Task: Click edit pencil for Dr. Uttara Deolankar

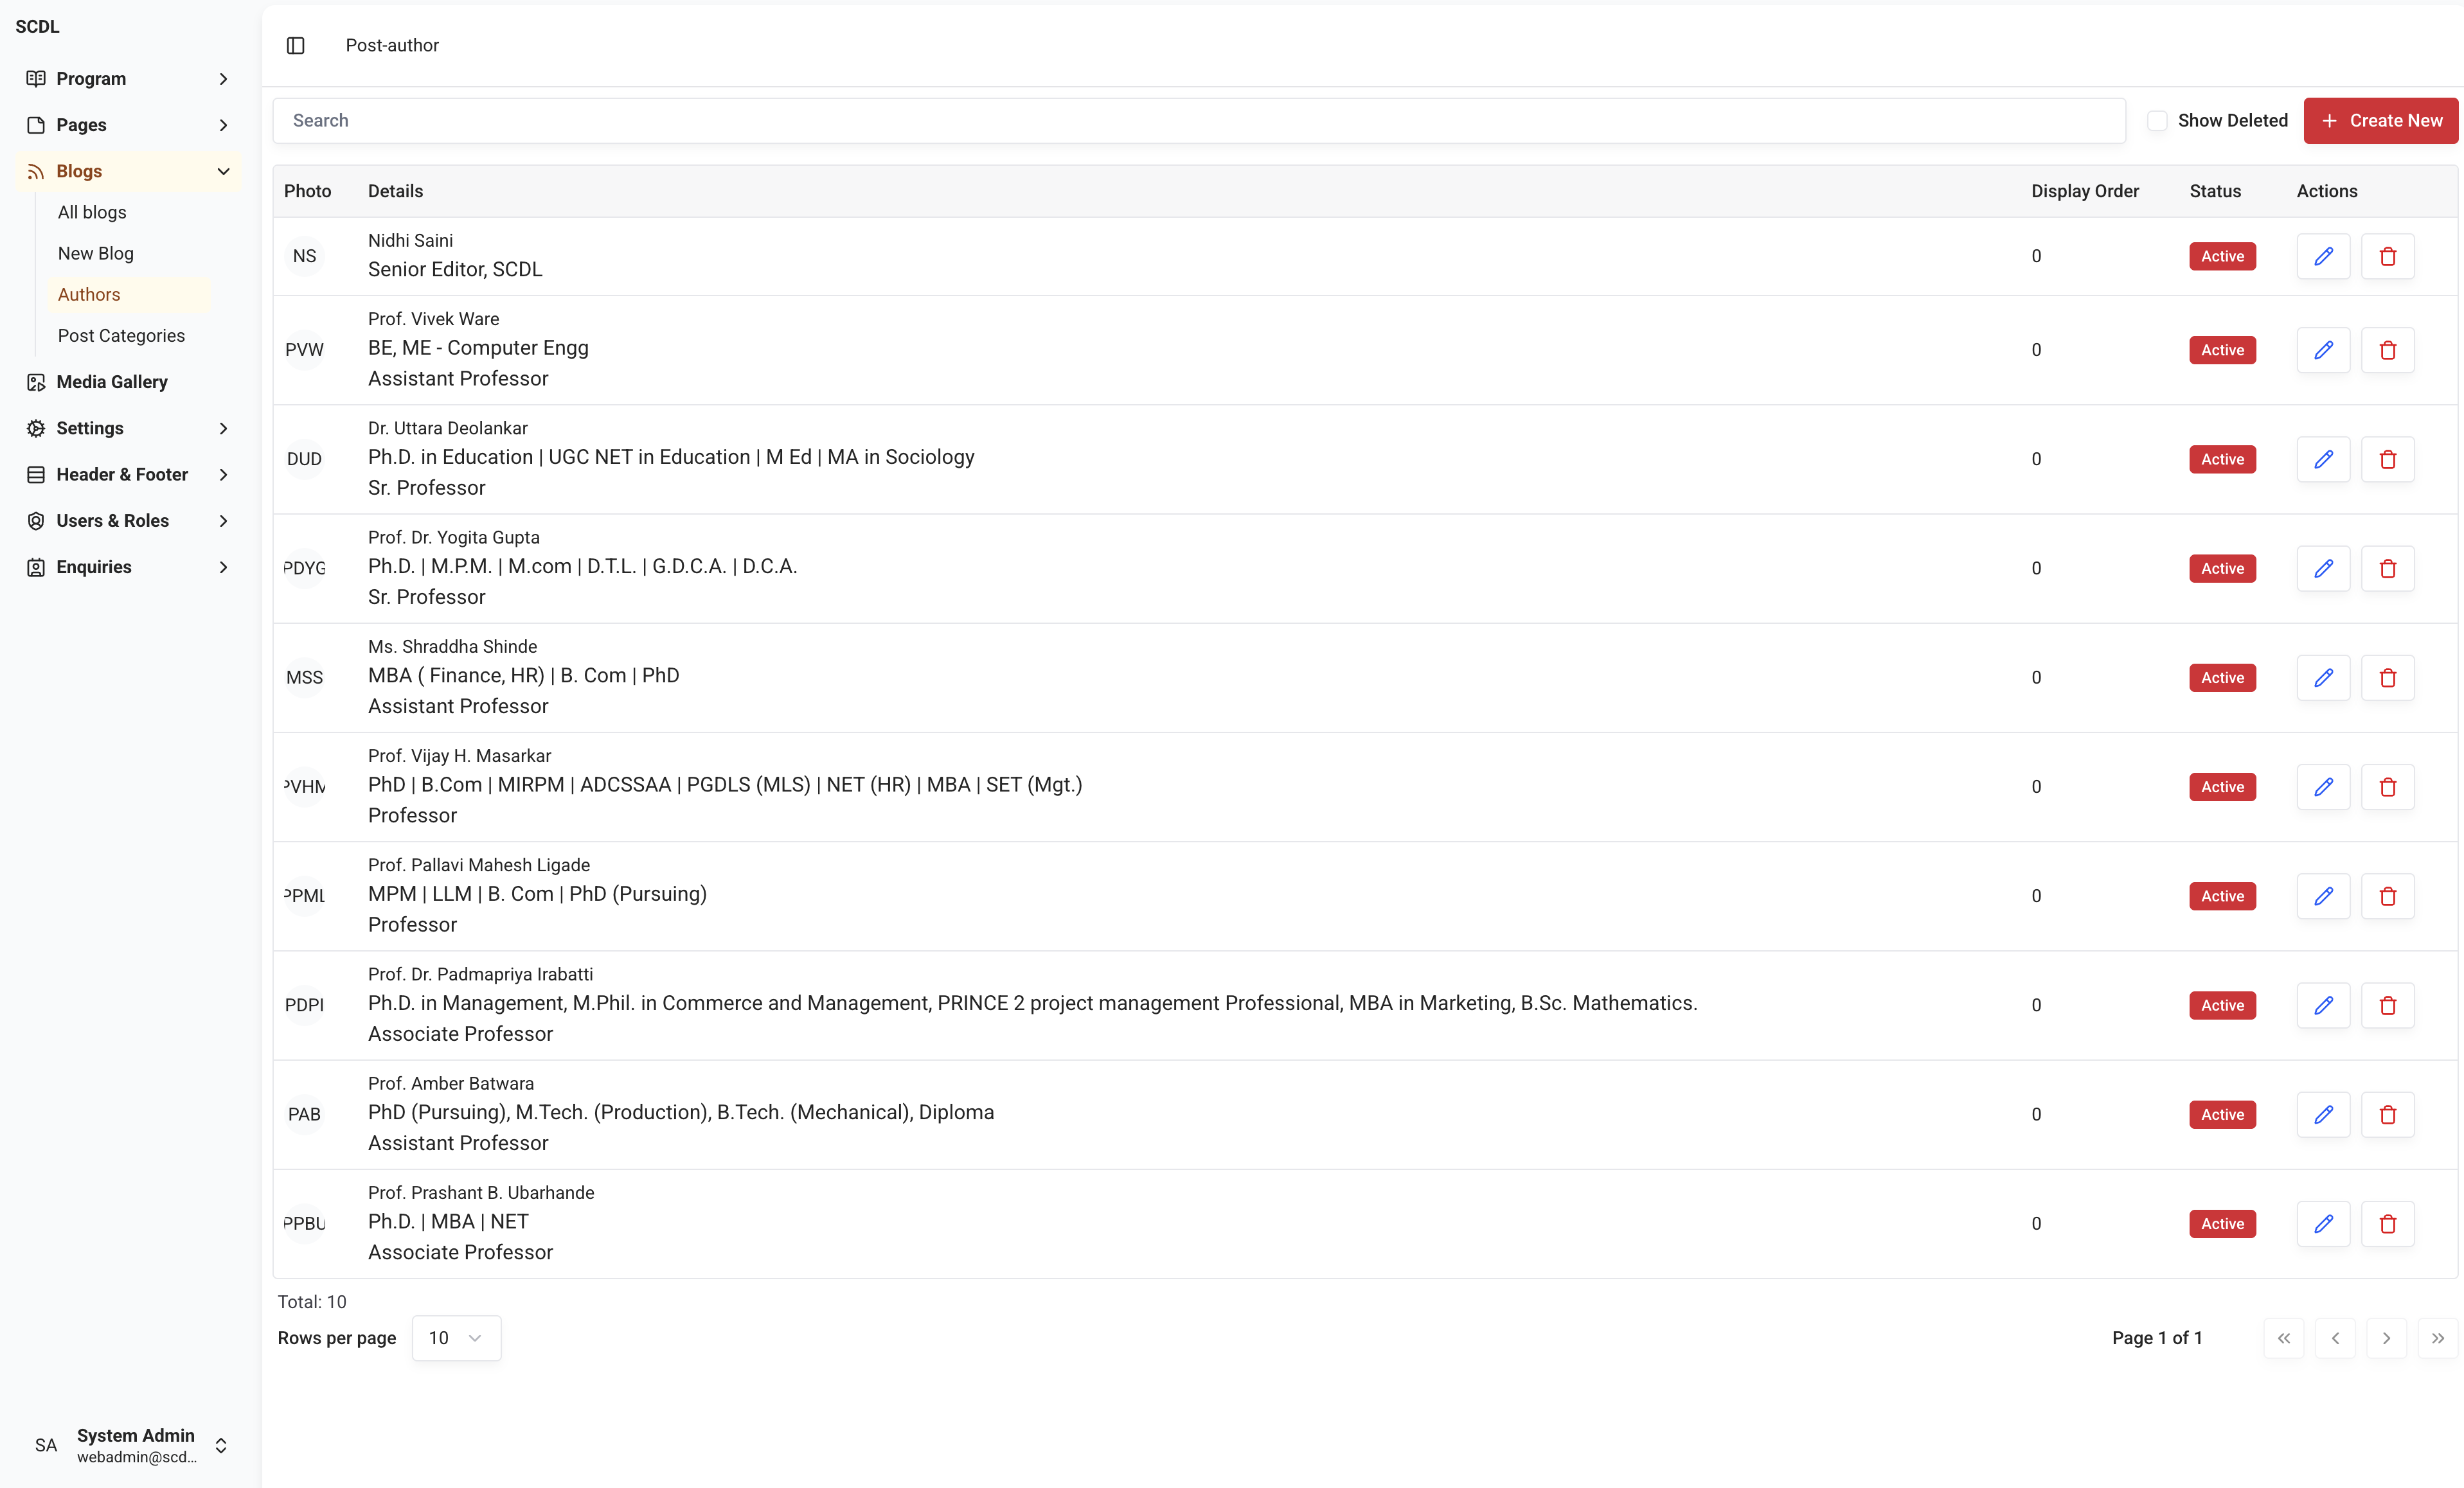Action: pyautogui.click(x=2323, y=459)
